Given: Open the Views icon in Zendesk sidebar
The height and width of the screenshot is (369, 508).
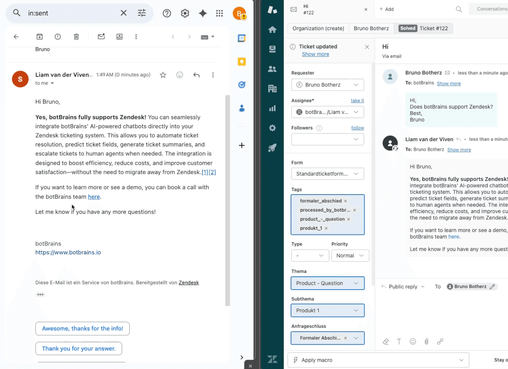Looking at the screenshot, I should tap(272, 49).
